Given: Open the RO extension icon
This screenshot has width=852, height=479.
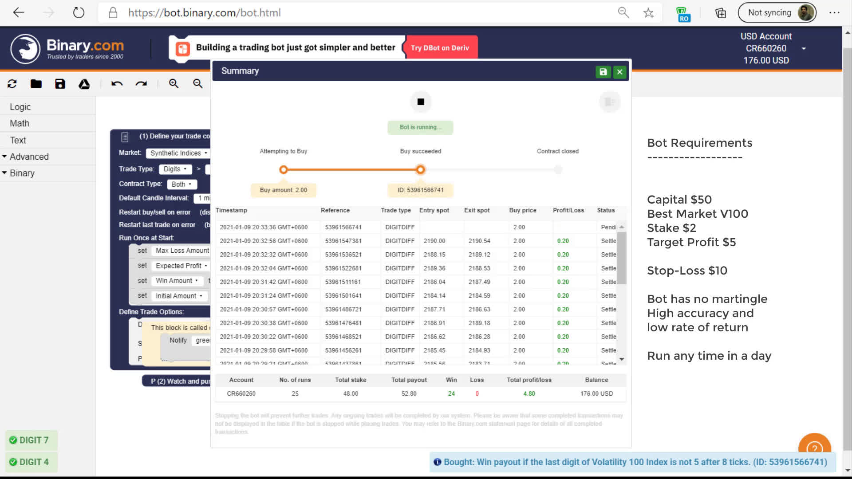Looking at the screenshot, I should (x=683, y=14).
